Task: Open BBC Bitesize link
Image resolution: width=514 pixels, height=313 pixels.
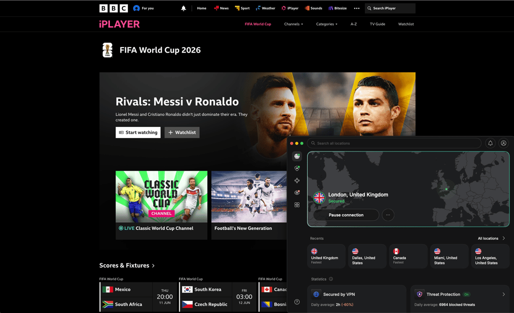Action: 338,8
